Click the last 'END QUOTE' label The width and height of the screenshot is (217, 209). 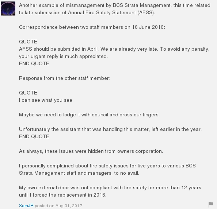click(34, 136)
